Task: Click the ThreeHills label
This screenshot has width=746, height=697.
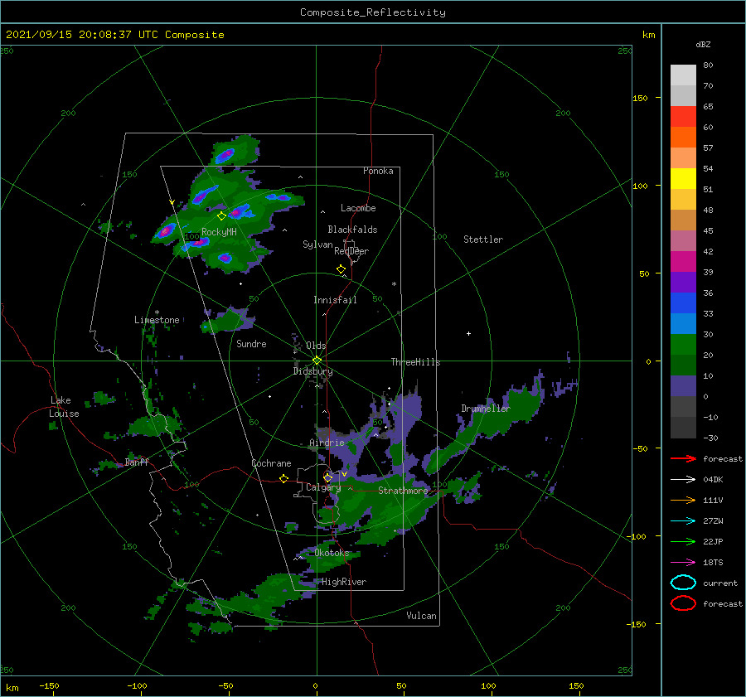Action: 415,362
